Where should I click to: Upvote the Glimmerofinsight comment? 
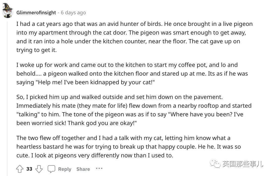pyautogui.click(x=20, y=169)
